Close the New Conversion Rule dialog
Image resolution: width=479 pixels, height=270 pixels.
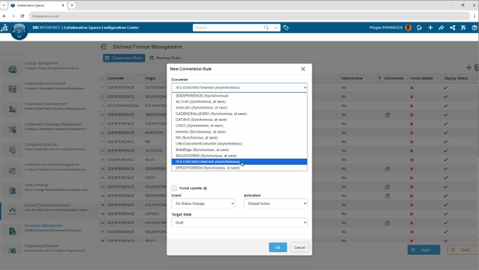click(x=303, y=69)
